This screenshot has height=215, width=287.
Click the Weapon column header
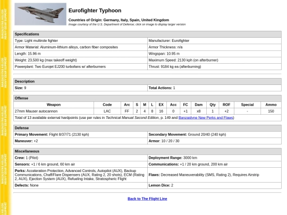[x=54, y=105]
